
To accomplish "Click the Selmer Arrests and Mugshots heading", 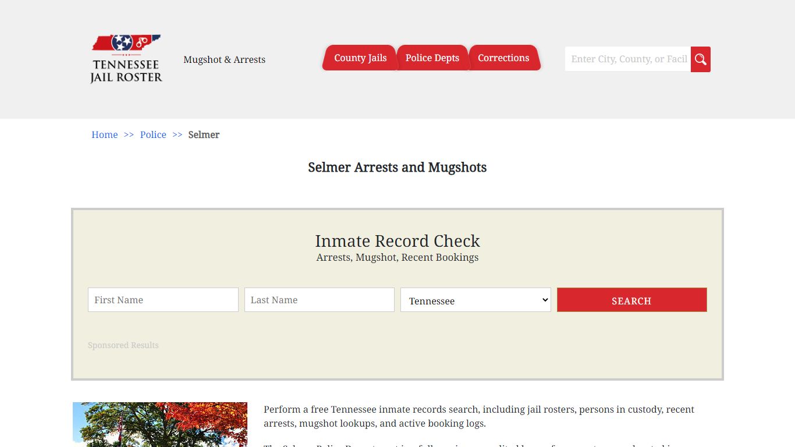I will point(397,168).
